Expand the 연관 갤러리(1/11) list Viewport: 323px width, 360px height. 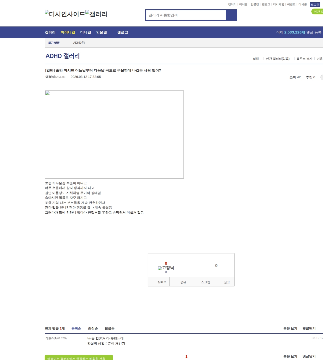click(x=278, y=59)
